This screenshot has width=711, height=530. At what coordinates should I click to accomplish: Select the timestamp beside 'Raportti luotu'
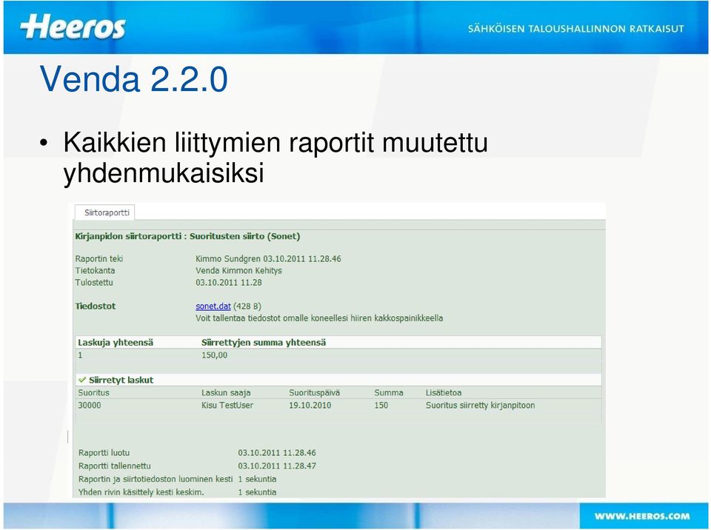click(277, 453)
